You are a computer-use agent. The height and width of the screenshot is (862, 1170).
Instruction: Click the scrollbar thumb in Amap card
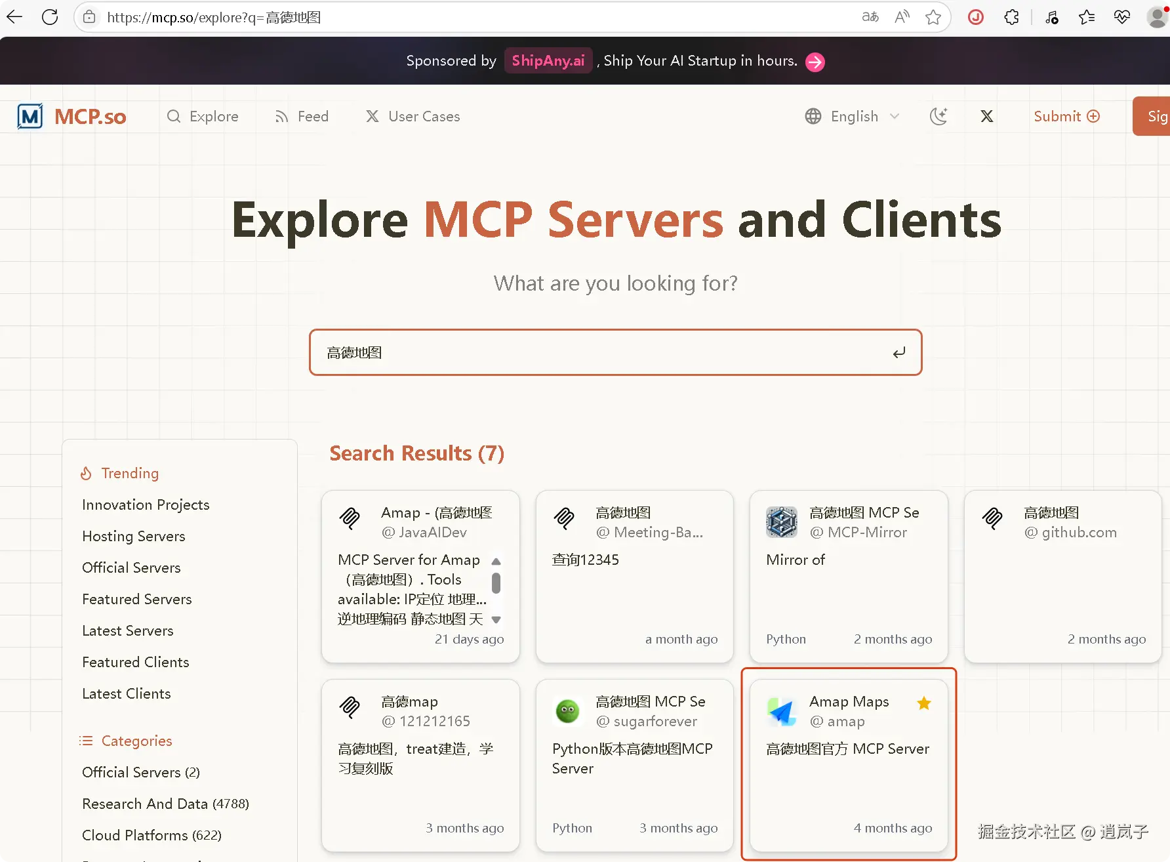pyautogui.click(x=496, y=583)
